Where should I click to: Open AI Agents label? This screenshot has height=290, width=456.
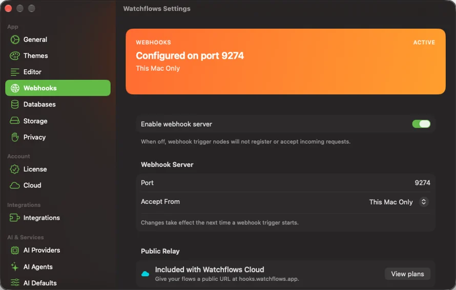pos(38,267)
